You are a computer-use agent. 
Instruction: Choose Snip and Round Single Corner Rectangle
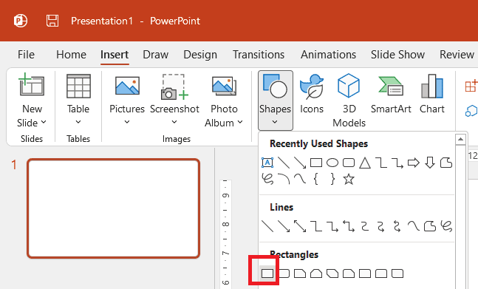pos(349,273)
